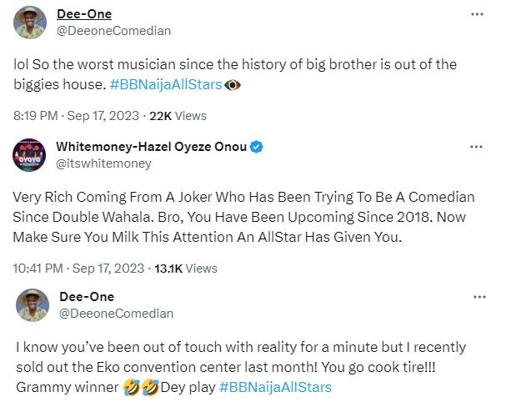This screenshot has height=407, width=506.
Task: Click Dee-One's avatar on first tweet
Action: coord(30,23)
